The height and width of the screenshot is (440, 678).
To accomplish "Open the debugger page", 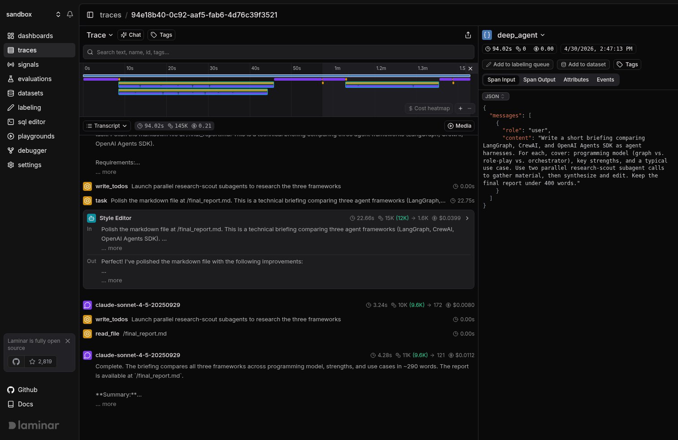I will click(39, 151).
